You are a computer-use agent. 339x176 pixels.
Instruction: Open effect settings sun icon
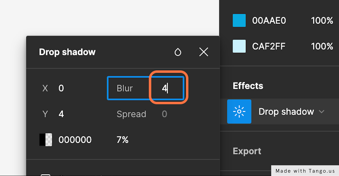(239, 111)
